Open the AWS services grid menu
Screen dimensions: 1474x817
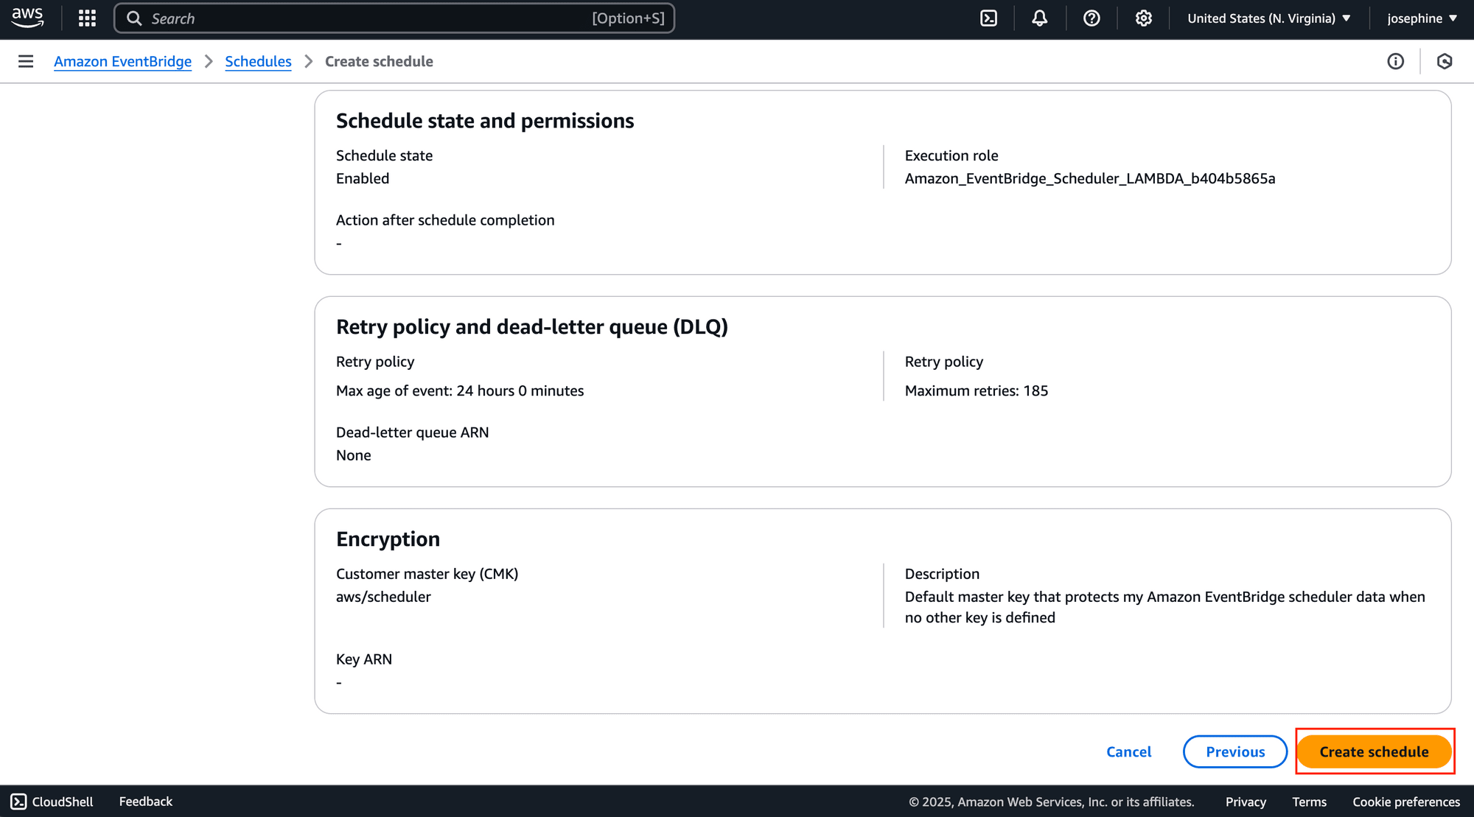tap(87, 18)
